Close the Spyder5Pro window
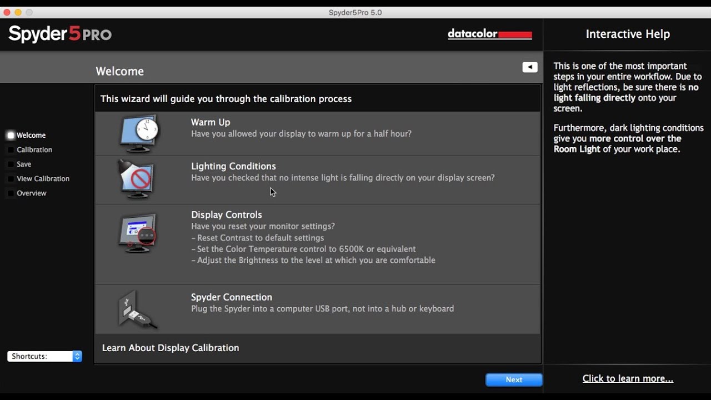This screenshot has height=400, width=711. coord(7,12)
